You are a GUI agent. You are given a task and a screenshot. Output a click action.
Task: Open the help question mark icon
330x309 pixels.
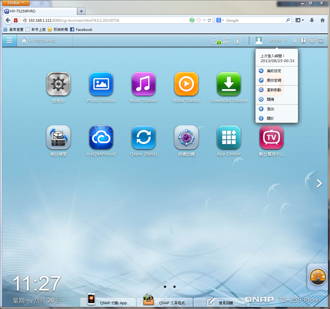click(x=303, y=40)
